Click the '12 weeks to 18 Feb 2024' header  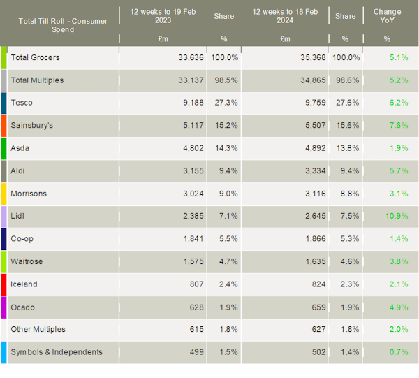285,16
